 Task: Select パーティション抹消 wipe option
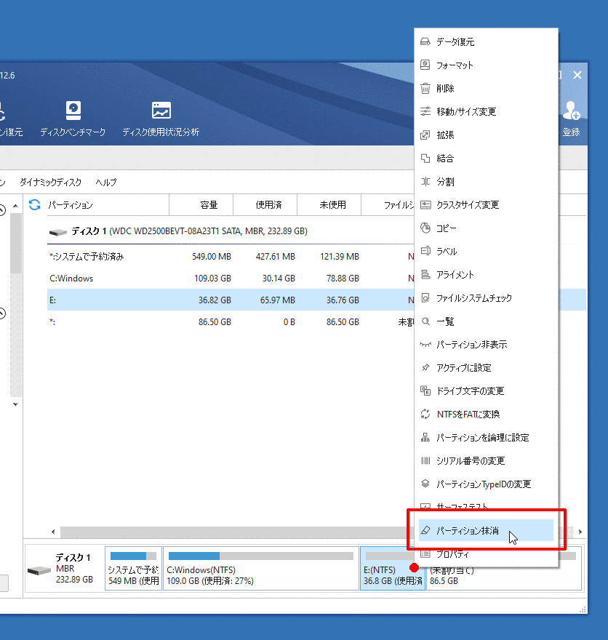467,531
